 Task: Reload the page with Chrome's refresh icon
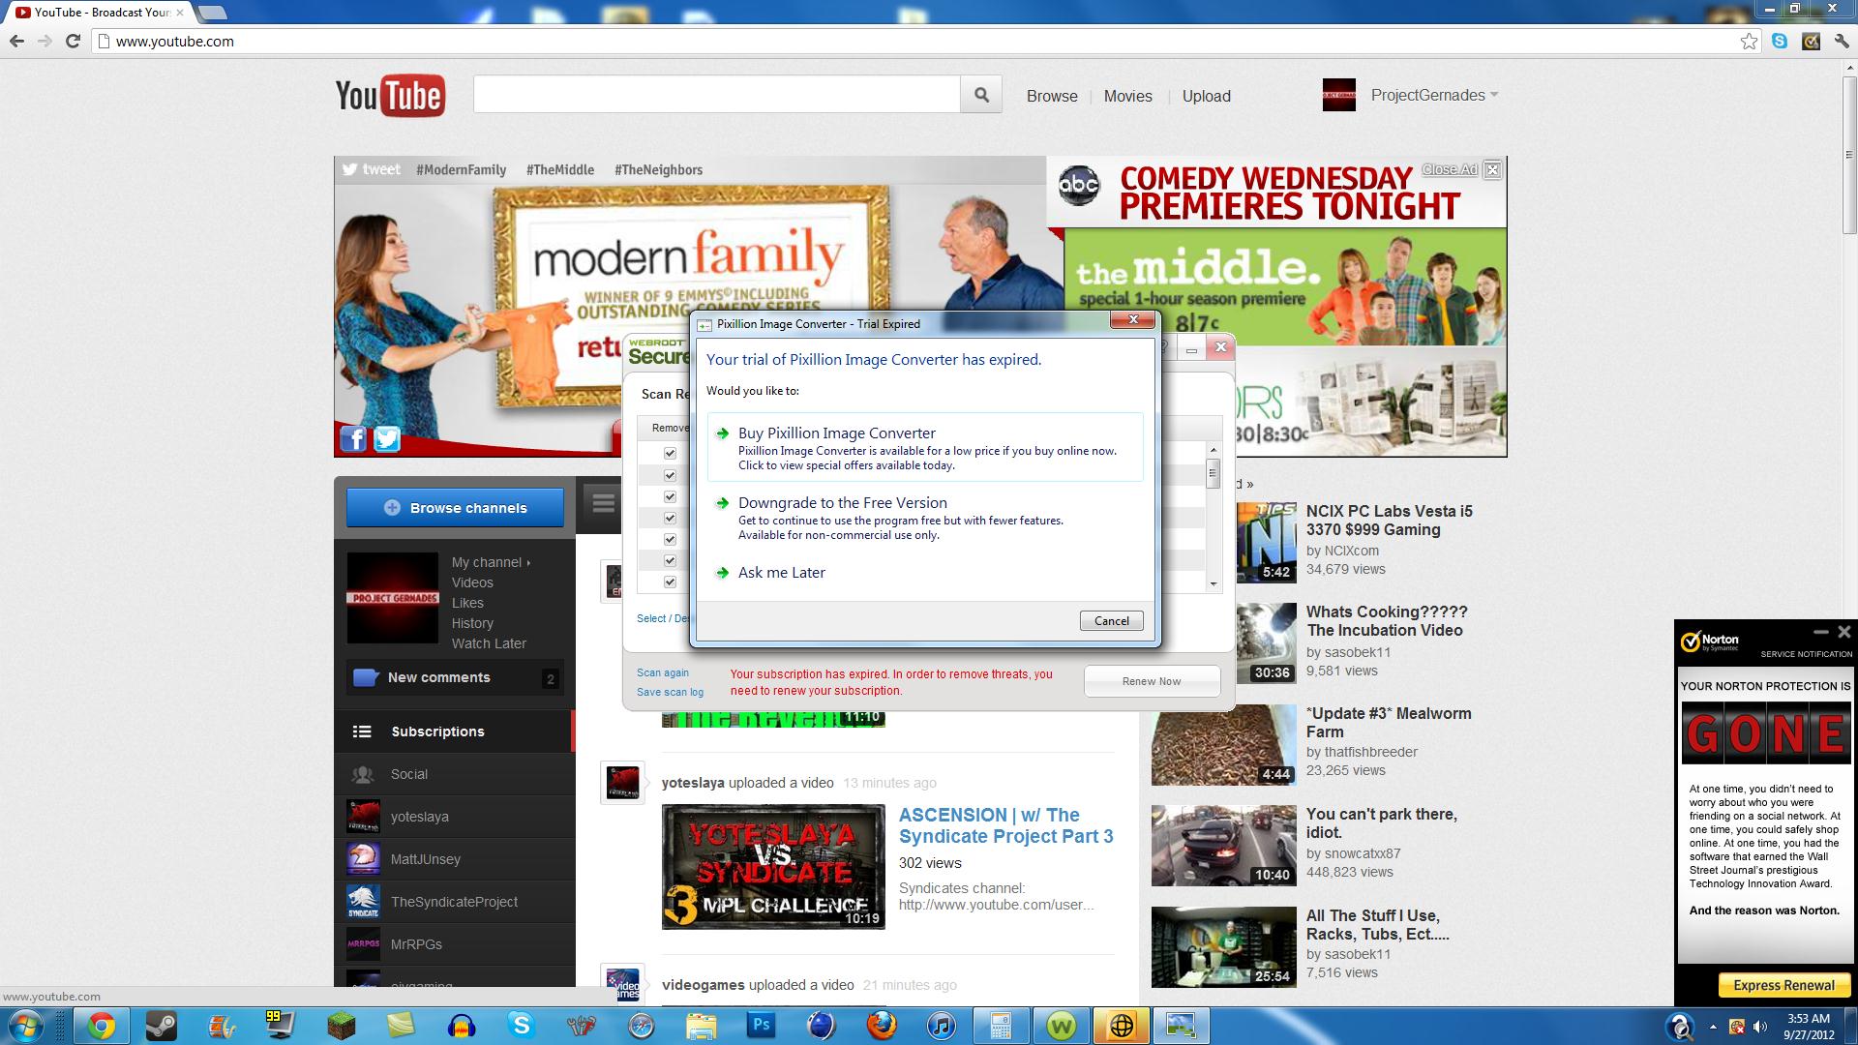coord(73,41)
